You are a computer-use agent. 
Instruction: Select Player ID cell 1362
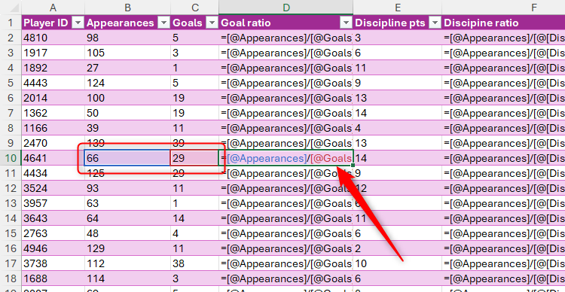[x=53, y=113]
